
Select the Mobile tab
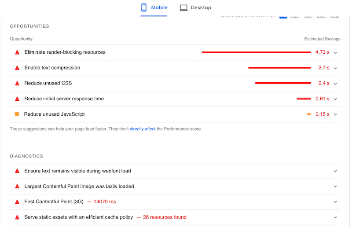pyautogui.click(x=154, y=7)
